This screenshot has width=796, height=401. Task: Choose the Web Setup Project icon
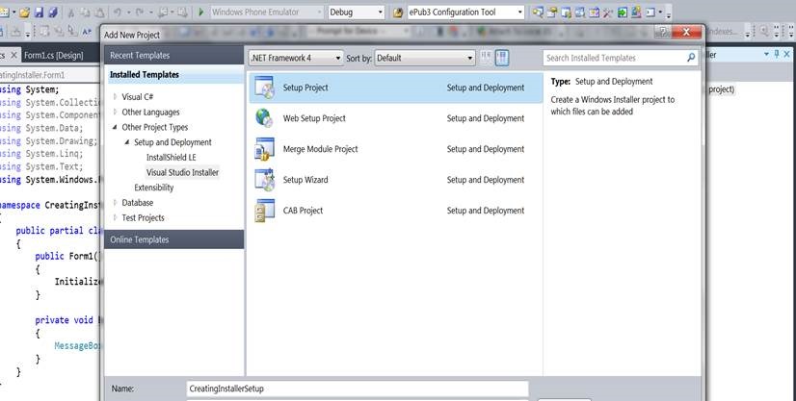[264, 118]
